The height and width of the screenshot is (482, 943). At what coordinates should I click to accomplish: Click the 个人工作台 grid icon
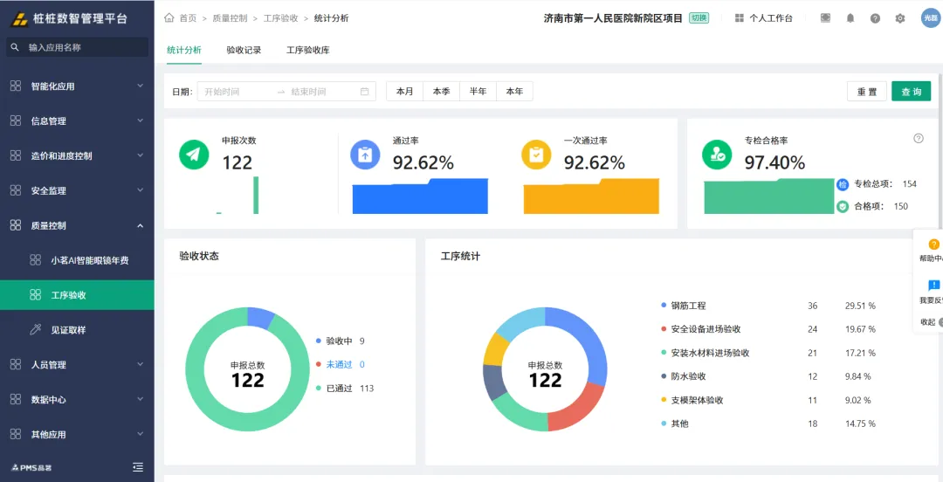pos(740,18)
